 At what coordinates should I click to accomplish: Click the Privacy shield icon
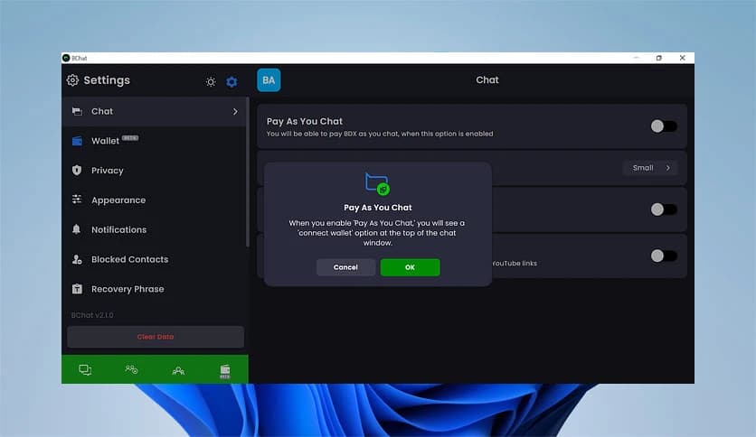click(77, 171)
